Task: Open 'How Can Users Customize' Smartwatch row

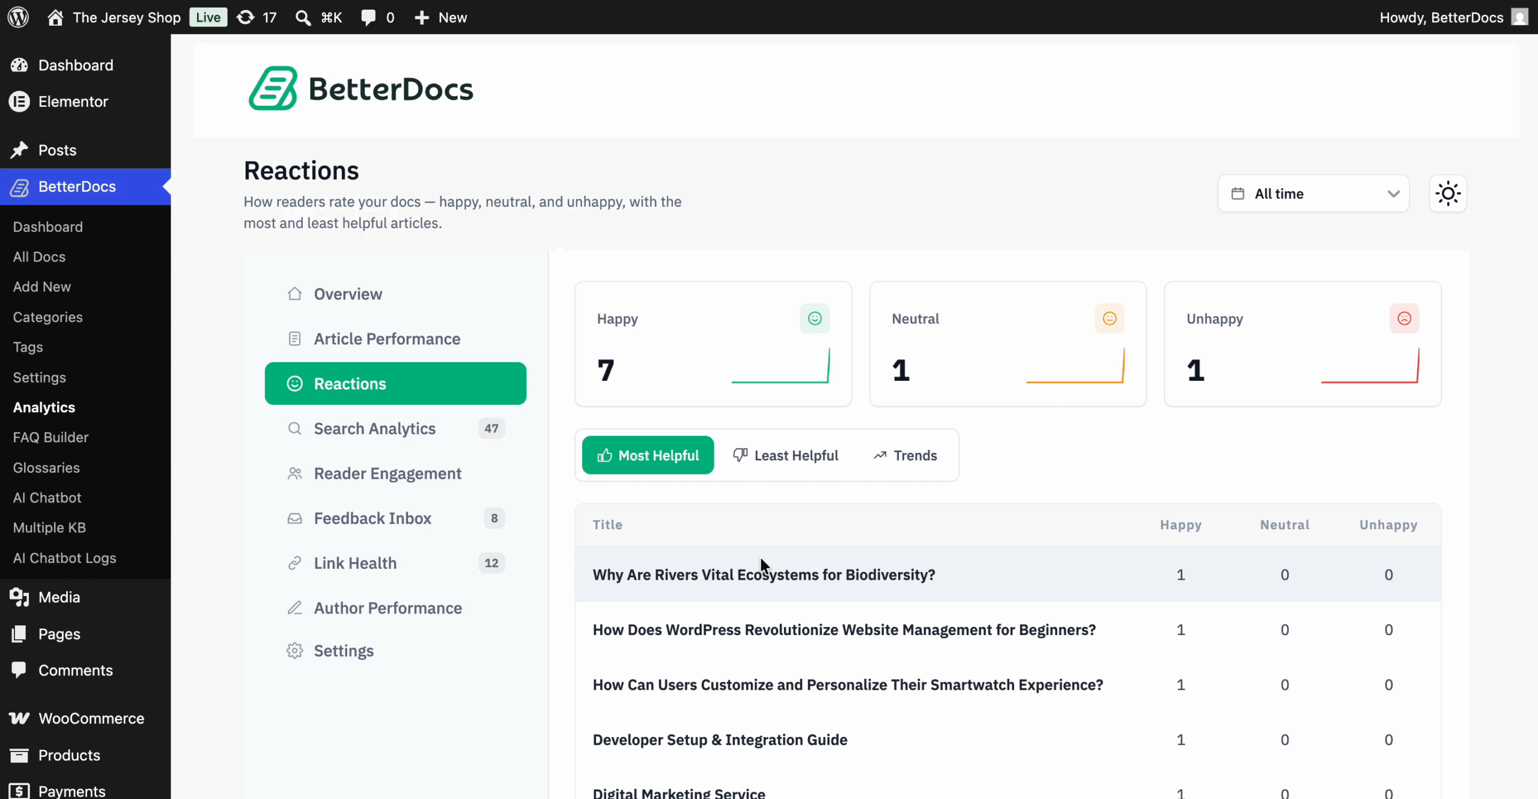Action: pyautogui.click(x=1008, y=685)
